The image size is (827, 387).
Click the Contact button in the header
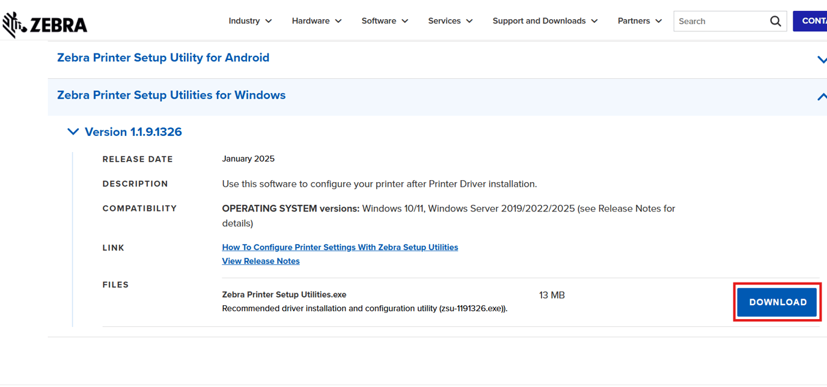(x=811, y=21)
